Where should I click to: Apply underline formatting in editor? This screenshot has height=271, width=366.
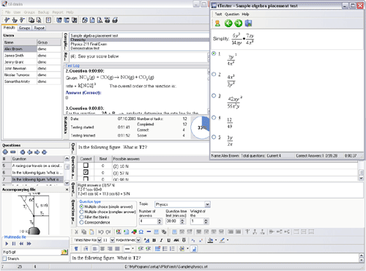(168, 240)
